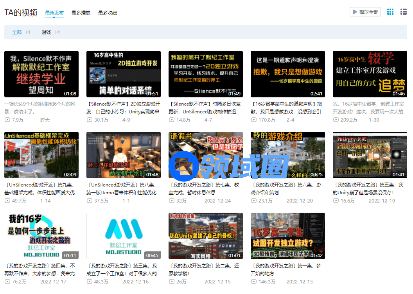Switch to list view layout icon
This screenshot has height=294, width=413.
click(404, 12)
